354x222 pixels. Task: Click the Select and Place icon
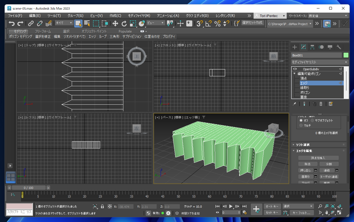pos(142,23)
